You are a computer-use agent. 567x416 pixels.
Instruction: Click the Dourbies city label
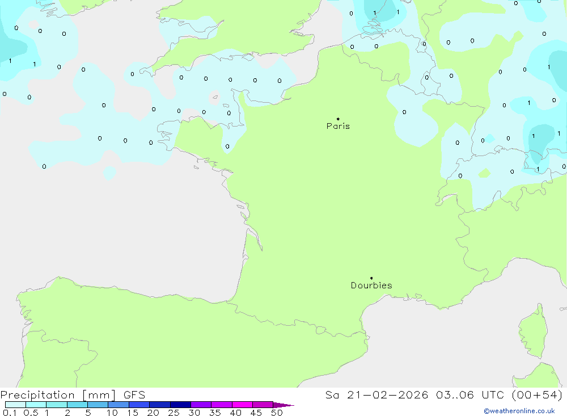click(x=371, y=285)
